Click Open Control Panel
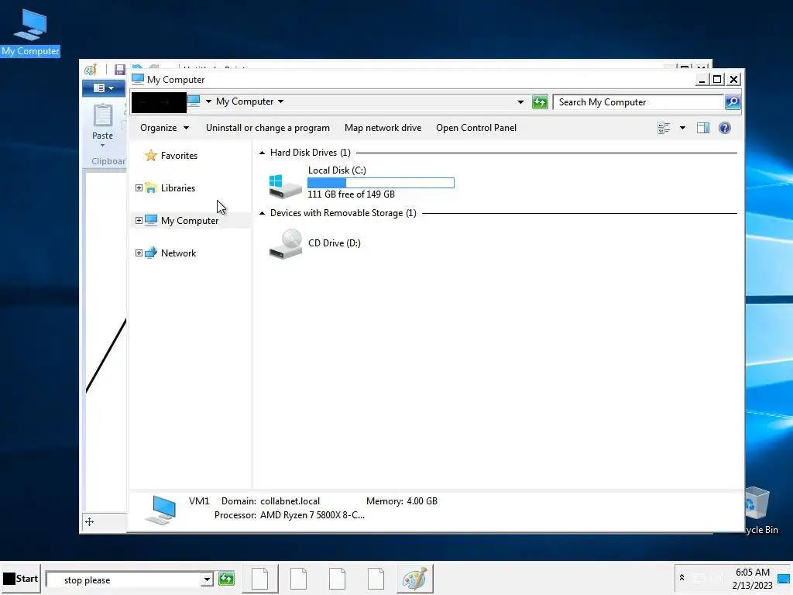 (x=476, y=128)
